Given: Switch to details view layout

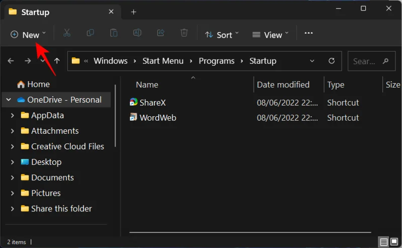Looking at the screenshot, I should [x=383, y=241].
